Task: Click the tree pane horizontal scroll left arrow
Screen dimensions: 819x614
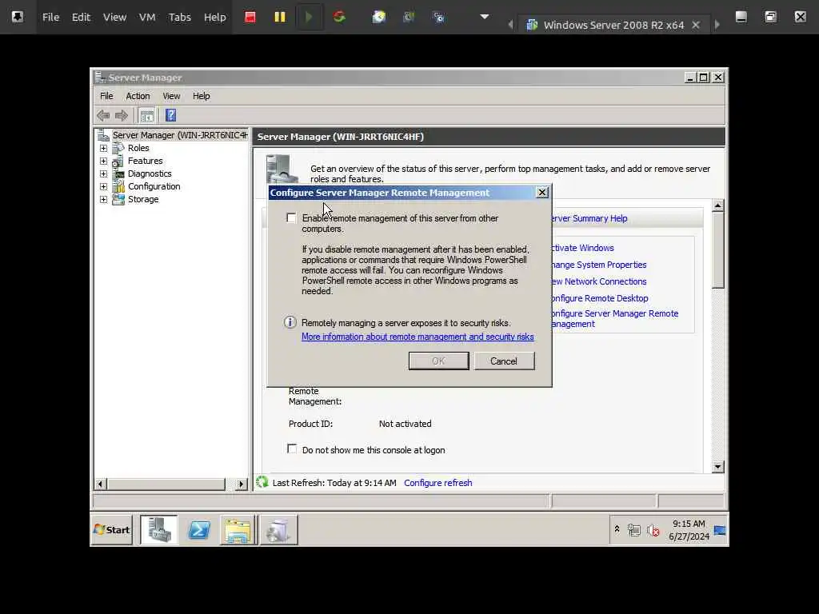Action: 100,484
